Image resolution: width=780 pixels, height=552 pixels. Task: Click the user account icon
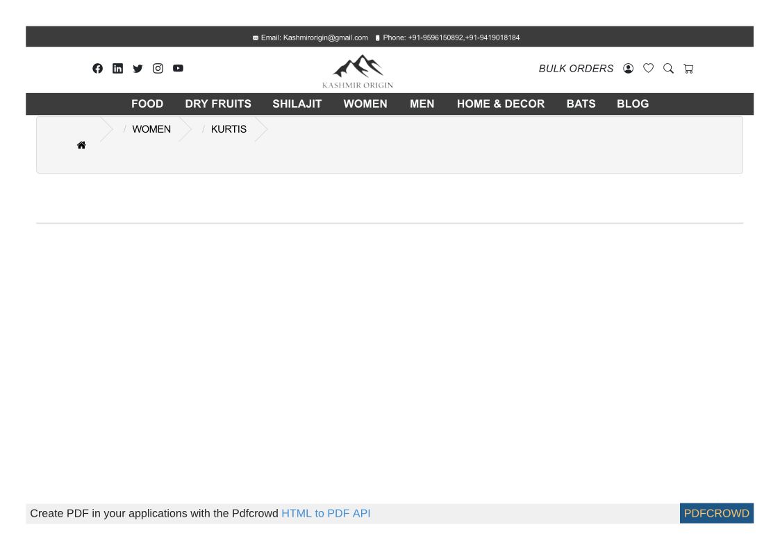pos(628,68)
